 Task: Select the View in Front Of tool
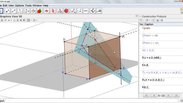[x=99, y=11]
